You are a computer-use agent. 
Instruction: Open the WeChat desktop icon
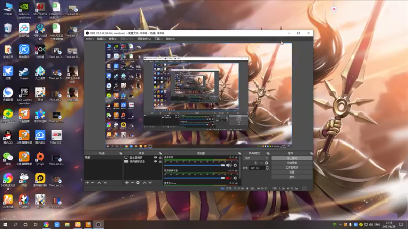coord(8,159)
